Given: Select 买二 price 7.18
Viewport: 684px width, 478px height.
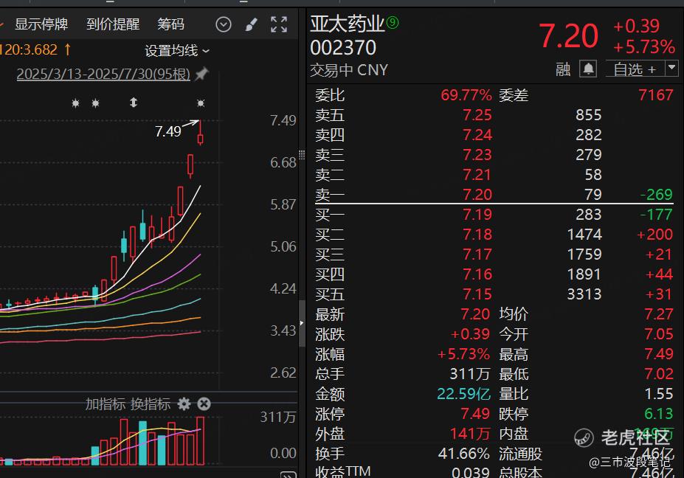Looking at the screenshot, I should [477, 235].
